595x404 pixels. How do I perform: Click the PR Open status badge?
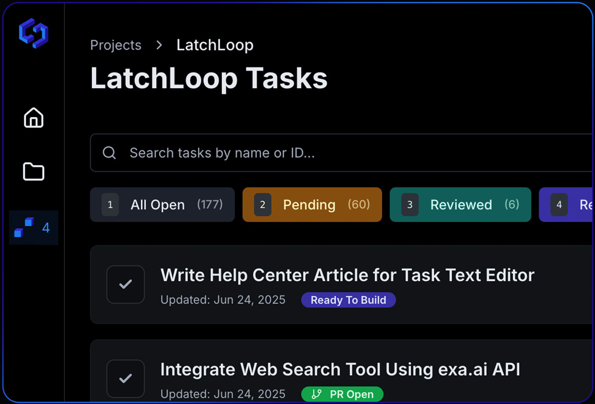click(342, 394)
